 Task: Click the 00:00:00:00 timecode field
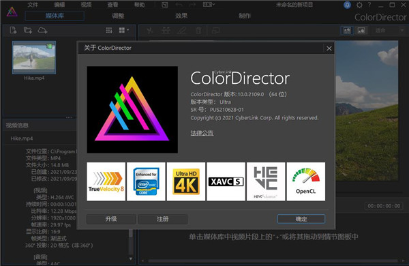(384, 206)
